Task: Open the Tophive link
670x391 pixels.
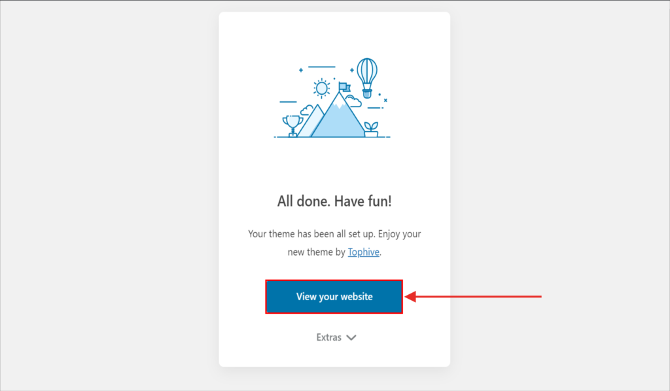Action: [x=363, y=251]
